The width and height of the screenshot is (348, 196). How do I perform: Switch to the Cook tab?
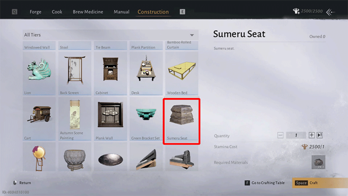[57, 12]
